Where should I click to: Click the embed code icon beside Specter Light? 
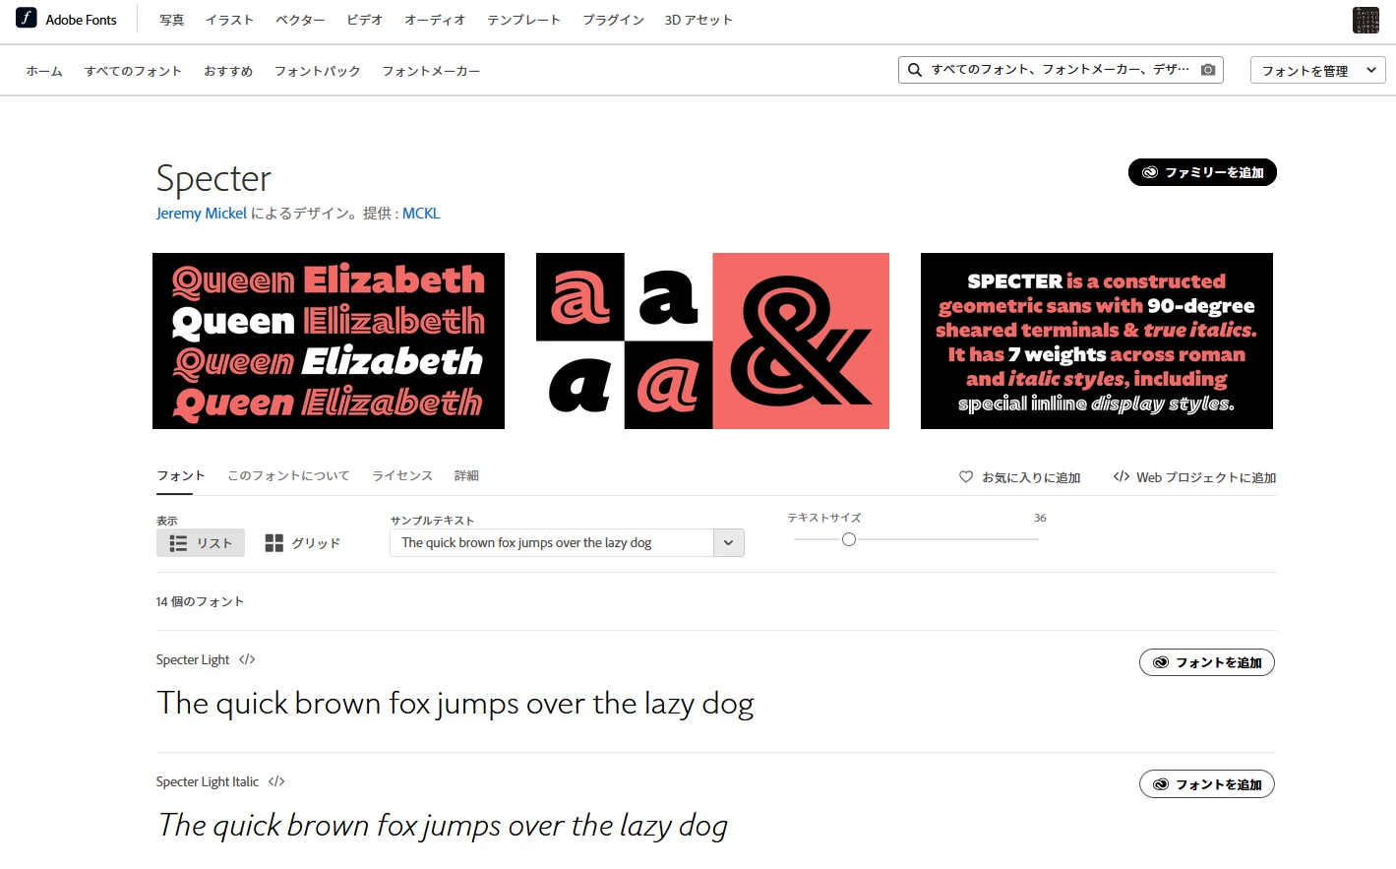pyautogui.click(x=247, y=659)
